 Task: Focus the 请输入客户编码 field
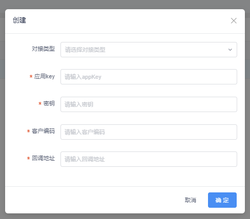tap(149, 132)
